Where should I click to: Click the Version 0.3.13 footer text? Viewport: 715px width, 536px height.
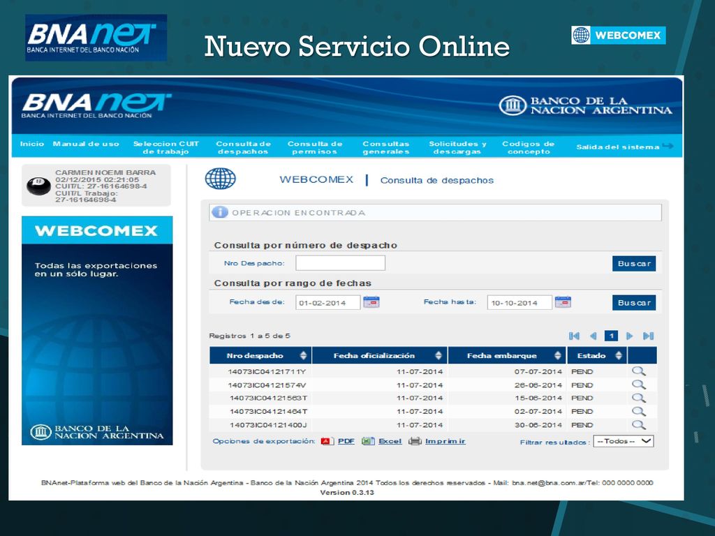pos(347,493)
